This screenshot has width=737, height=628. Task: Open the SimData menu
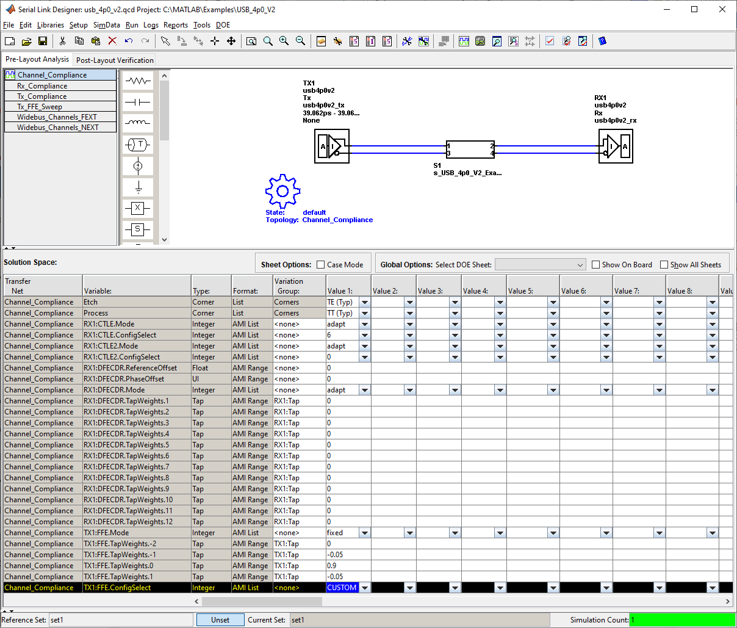pyautogui.click(x=106, y=25)
